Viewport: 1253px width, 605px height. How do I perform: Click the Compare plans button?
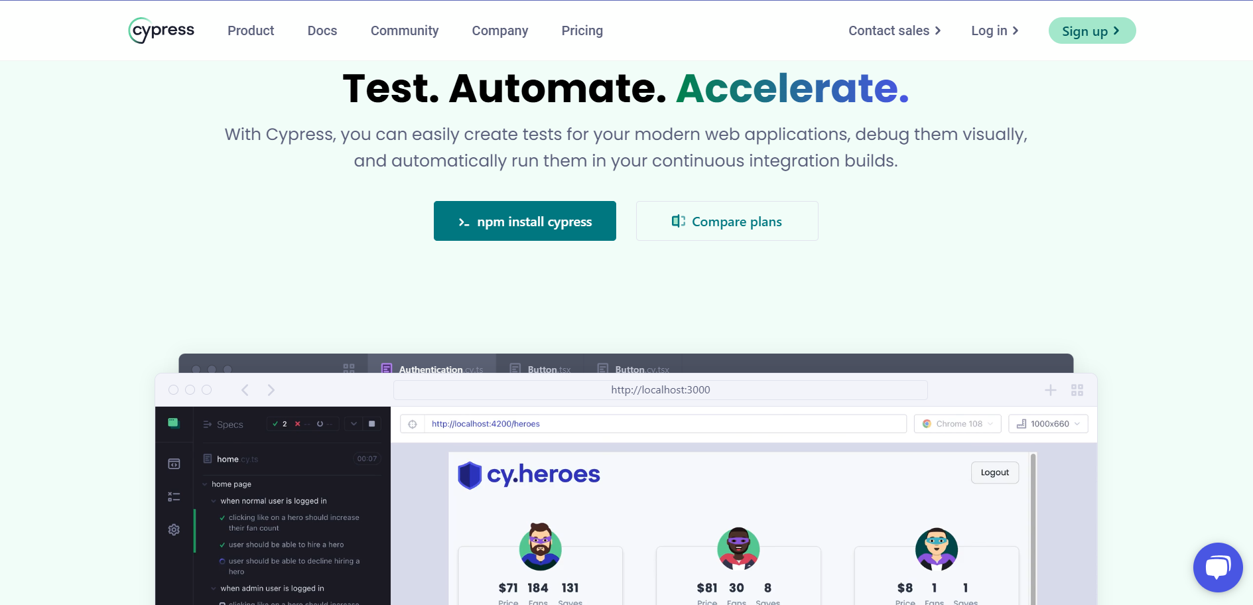pyautogui.click(x=727, y=221)
